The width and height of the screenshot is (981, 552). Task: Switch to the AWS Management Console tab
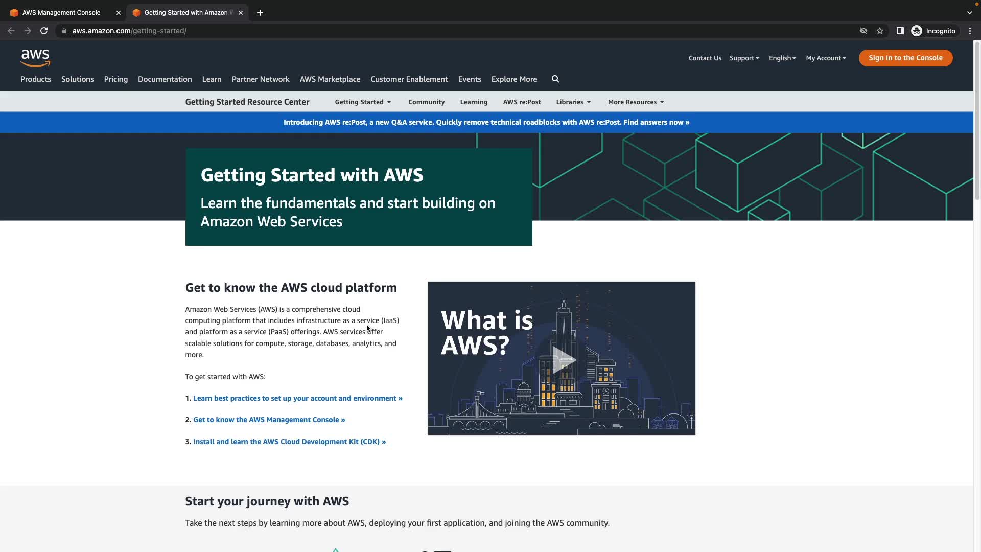[x=61, y=13]
